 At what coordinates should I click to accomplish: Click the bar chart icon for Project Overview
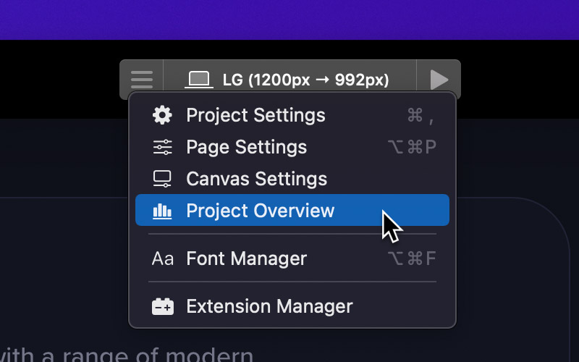(x=162, y=211)
